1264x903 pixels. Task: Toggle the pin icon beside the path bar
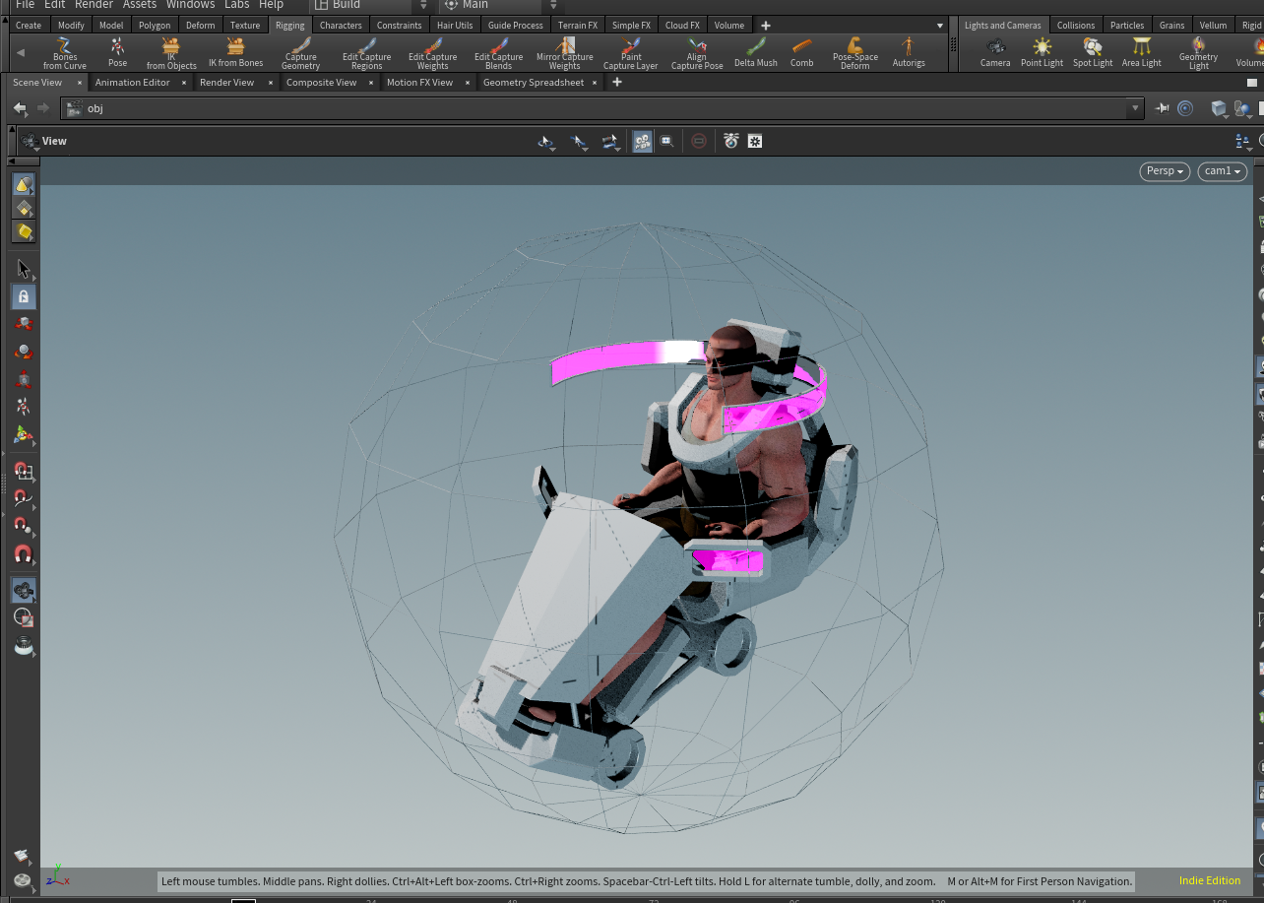(x=1162, y=108)
